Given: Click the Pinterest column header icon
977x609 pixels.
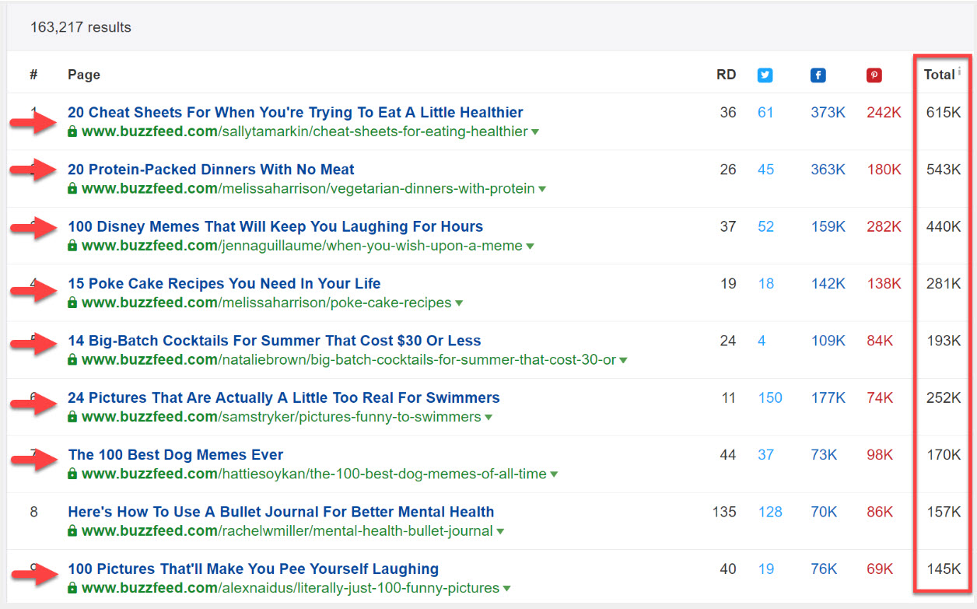Looking at the screenshot, I should [874, 75].
